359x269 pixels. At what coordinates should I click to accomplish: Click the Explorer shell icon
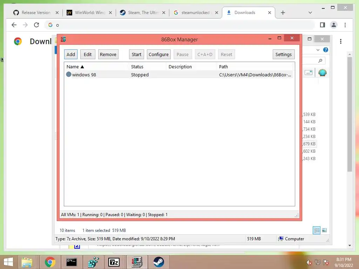pyautogui.click(x=323, y=73)
